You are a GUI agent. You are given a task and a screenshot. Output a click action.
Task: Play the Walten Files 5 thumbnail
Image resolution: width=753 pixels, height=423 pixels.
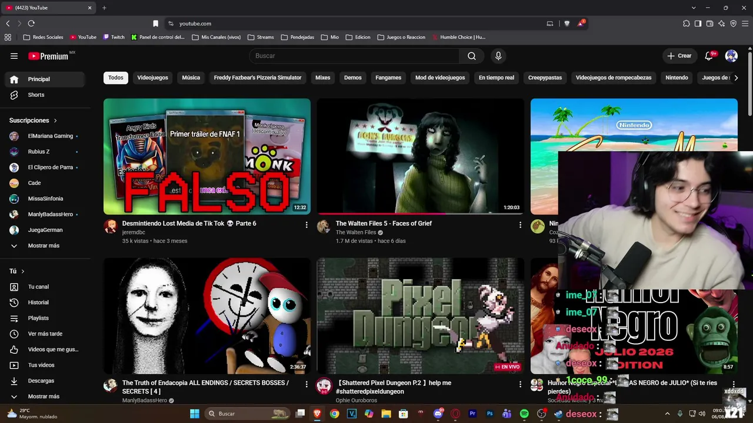421,156
